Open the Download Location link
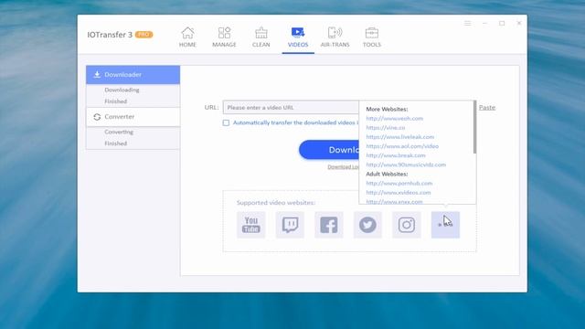Viewport: 585px width, 329px height. pyautogui.click(x=344, y=166)
